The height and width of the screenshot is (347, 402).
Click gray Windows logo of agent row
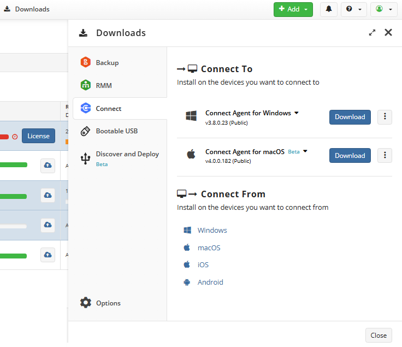[191, 116]
